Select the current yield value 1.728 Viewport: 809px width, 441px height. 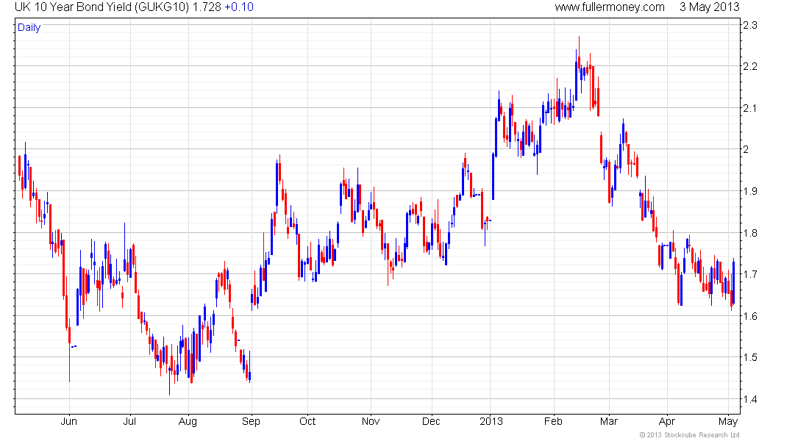pyautogui.click(x=207, y=7)
